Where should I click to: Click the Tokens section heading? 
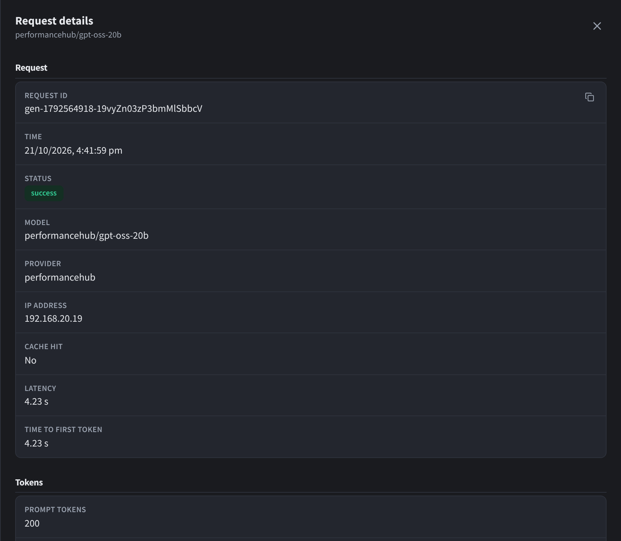point(29,483)
